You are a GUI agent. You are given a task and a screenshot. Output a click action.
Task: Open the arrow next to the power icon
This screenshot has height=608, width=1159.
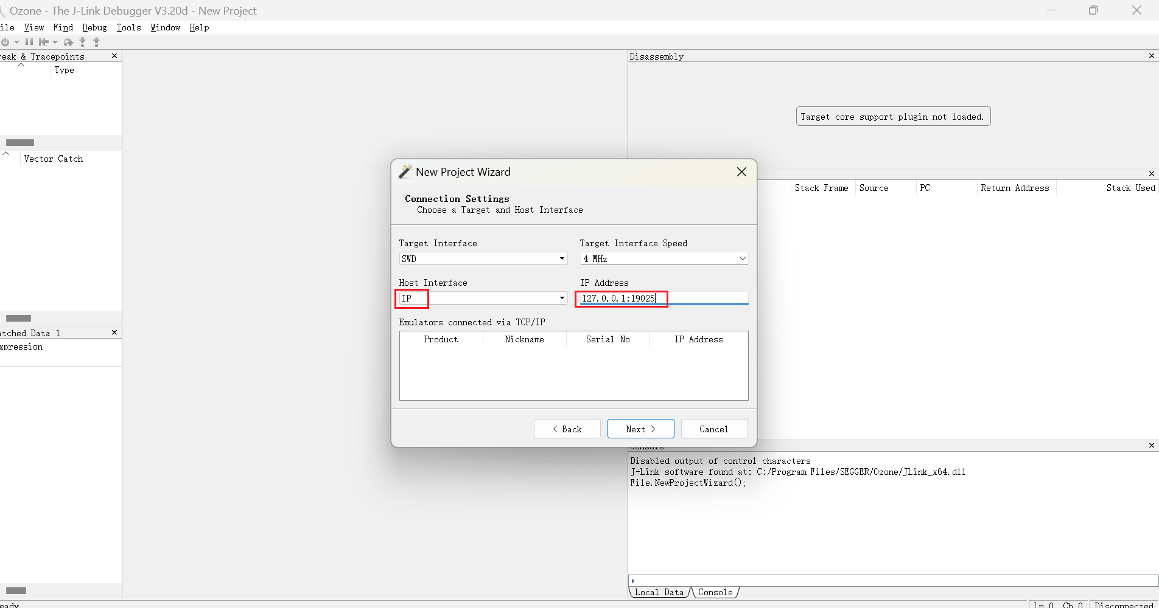pos(16,42)
